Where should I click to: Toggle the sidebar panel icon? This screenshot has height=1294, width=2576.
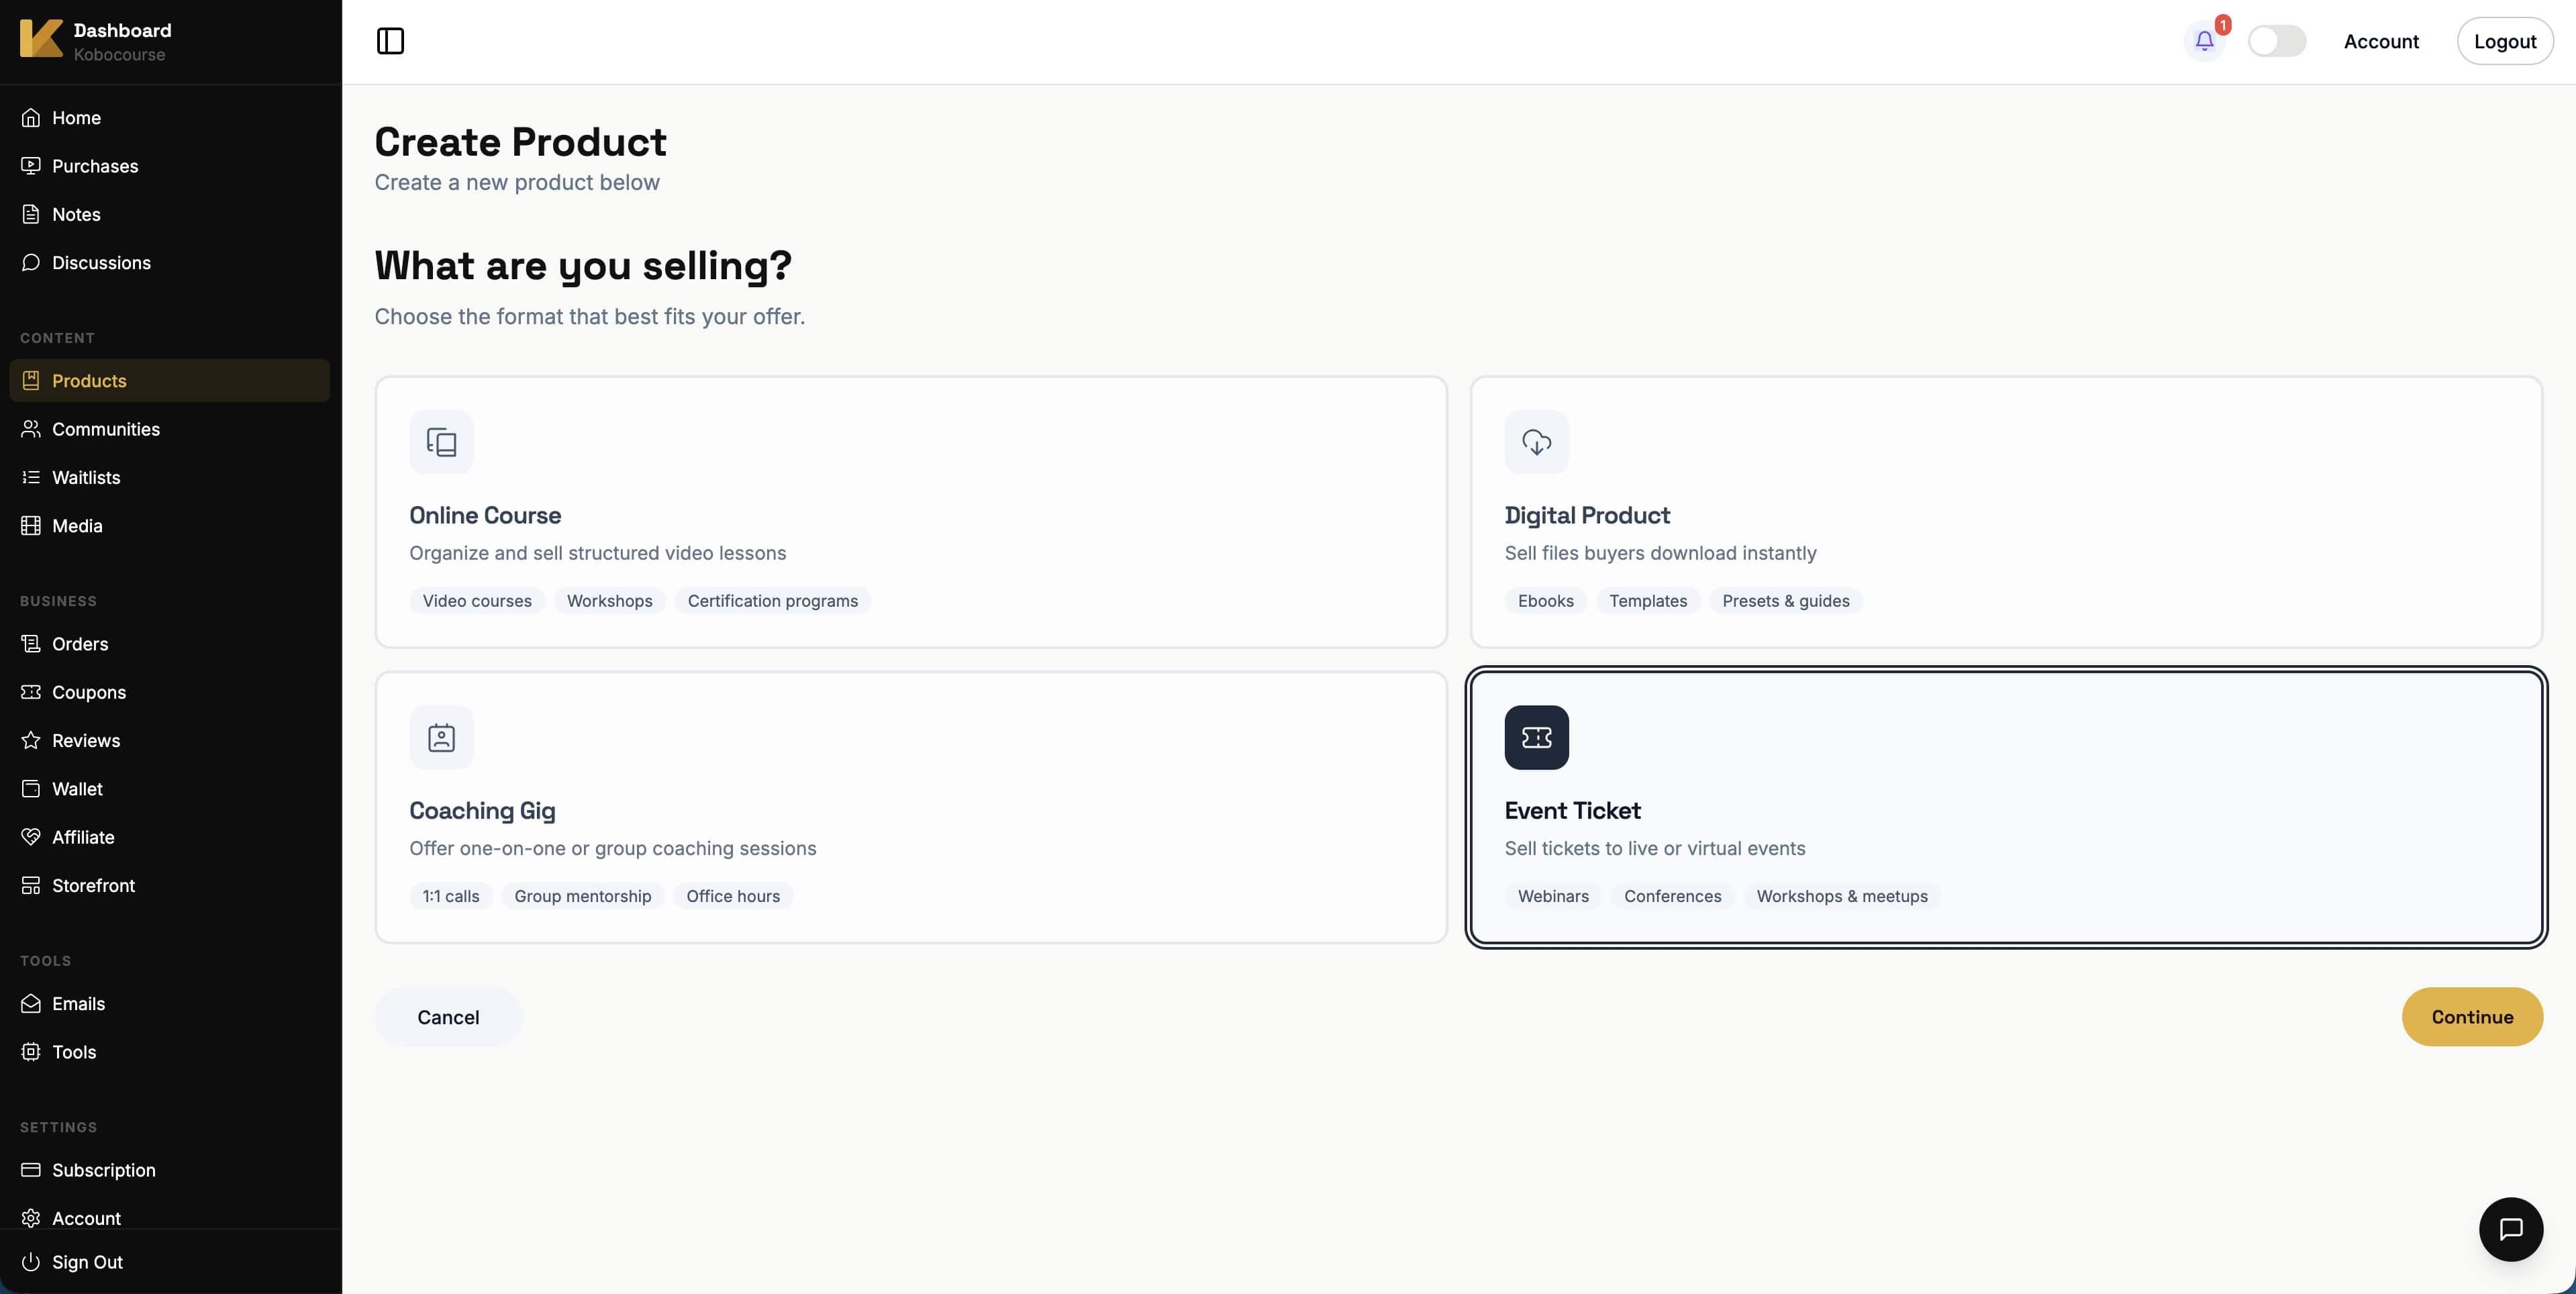click(x=390, y=41)
